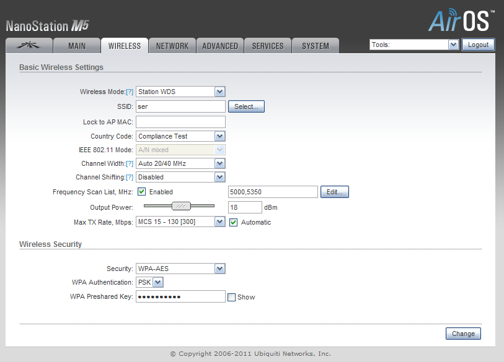Open the Max TX Rate dropdown
The image size is (504, 362).
(180, 222)
